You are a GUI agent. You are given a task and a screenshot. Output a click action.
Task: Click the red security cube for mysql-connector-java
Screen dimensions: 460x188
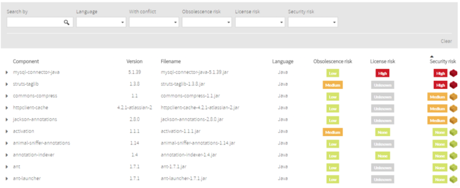pos(453,73)
